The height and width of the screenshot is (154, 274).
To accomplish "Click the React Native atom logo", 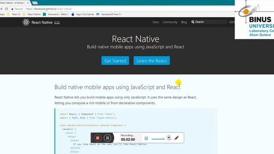I will tap(26, 22).
